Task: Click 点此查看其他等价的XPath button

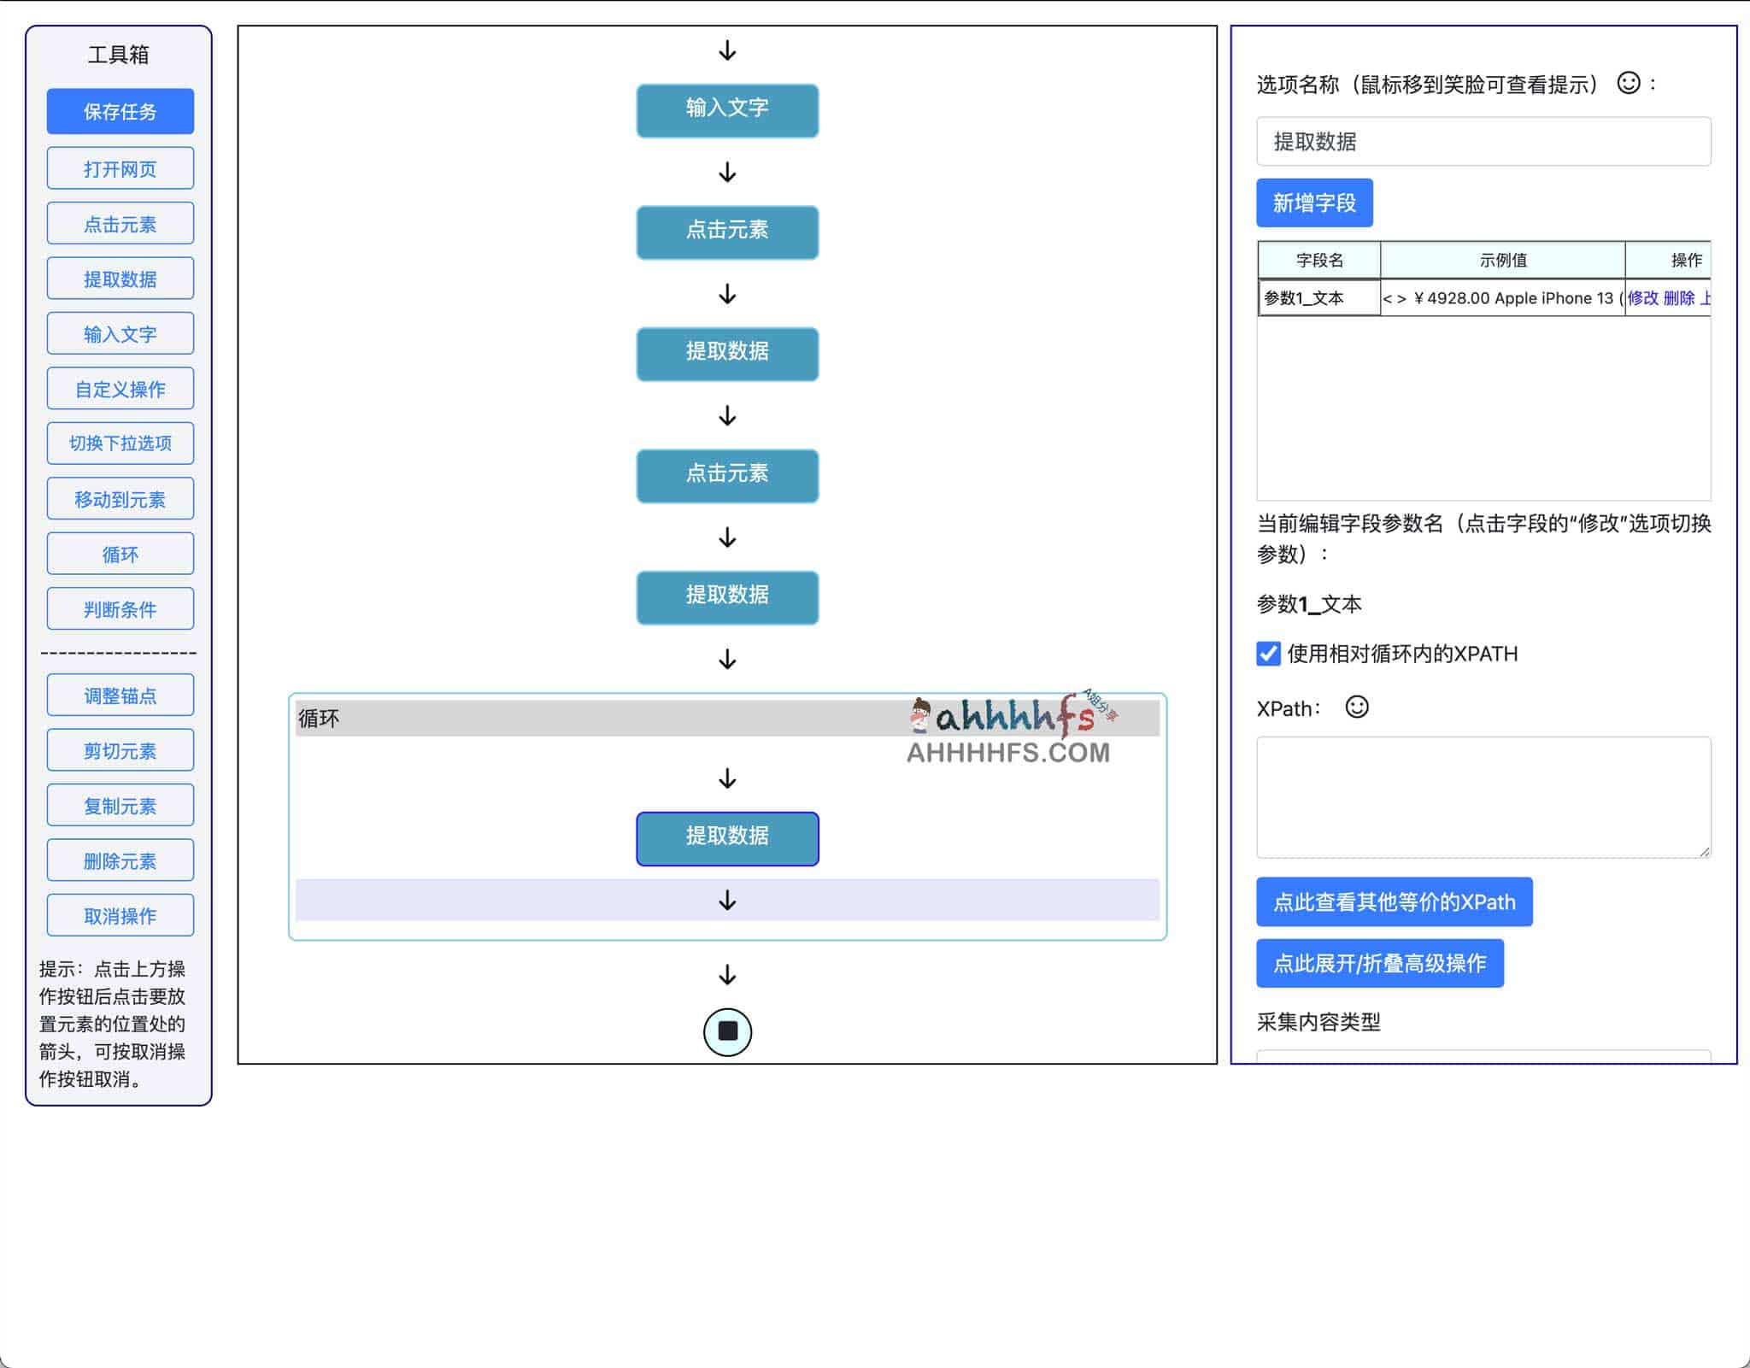Action: point(1393,901)
